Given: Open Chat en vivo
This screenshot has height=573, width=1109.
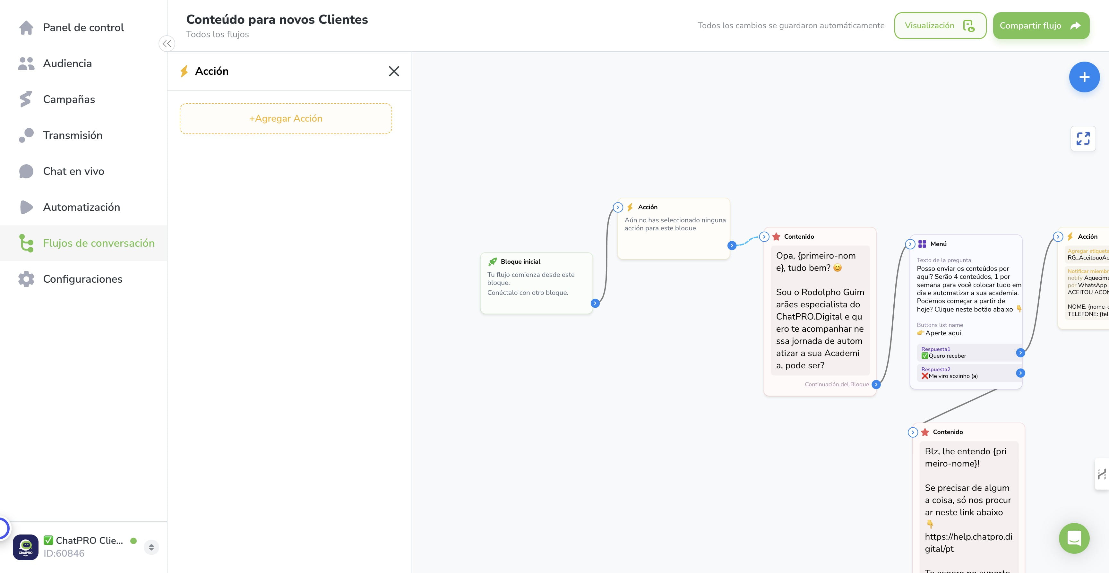Looking at the screenshot, I should click(x=73, y=171).
